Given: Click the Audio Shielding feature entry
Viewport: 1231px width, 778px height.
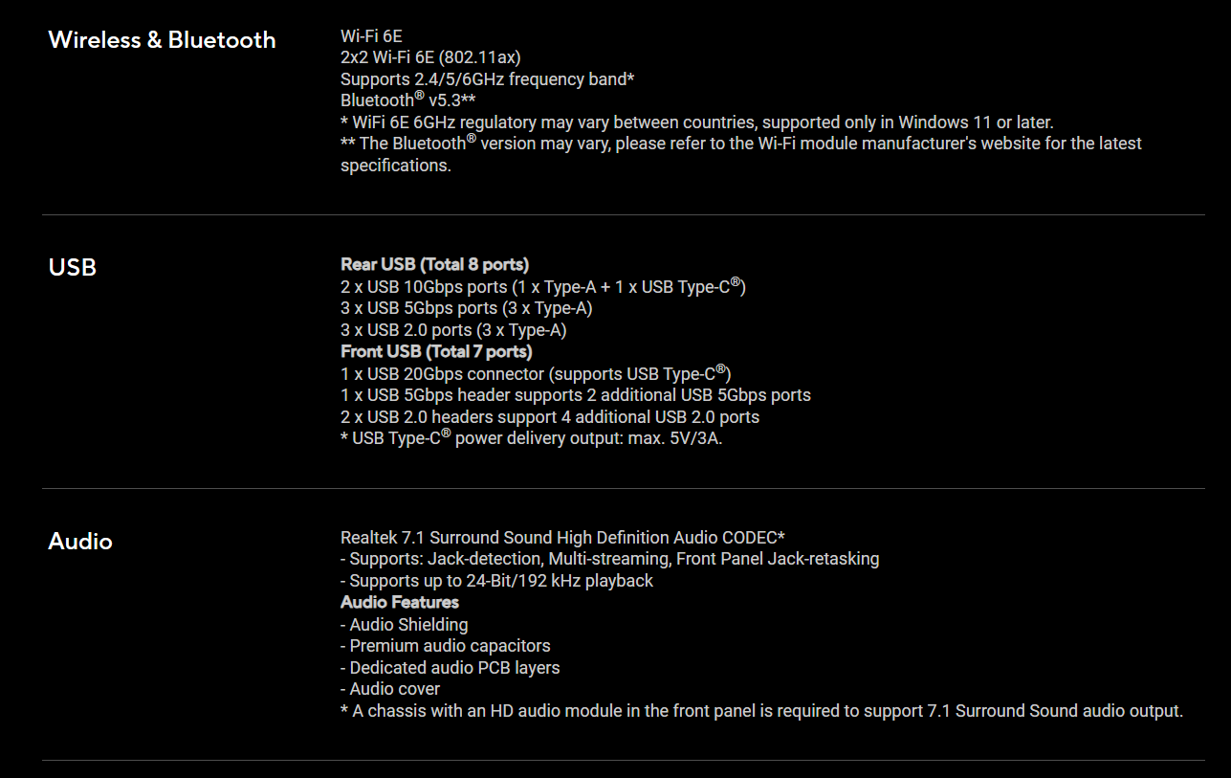Looking at the screenshot, I should (x=405, y=625).
